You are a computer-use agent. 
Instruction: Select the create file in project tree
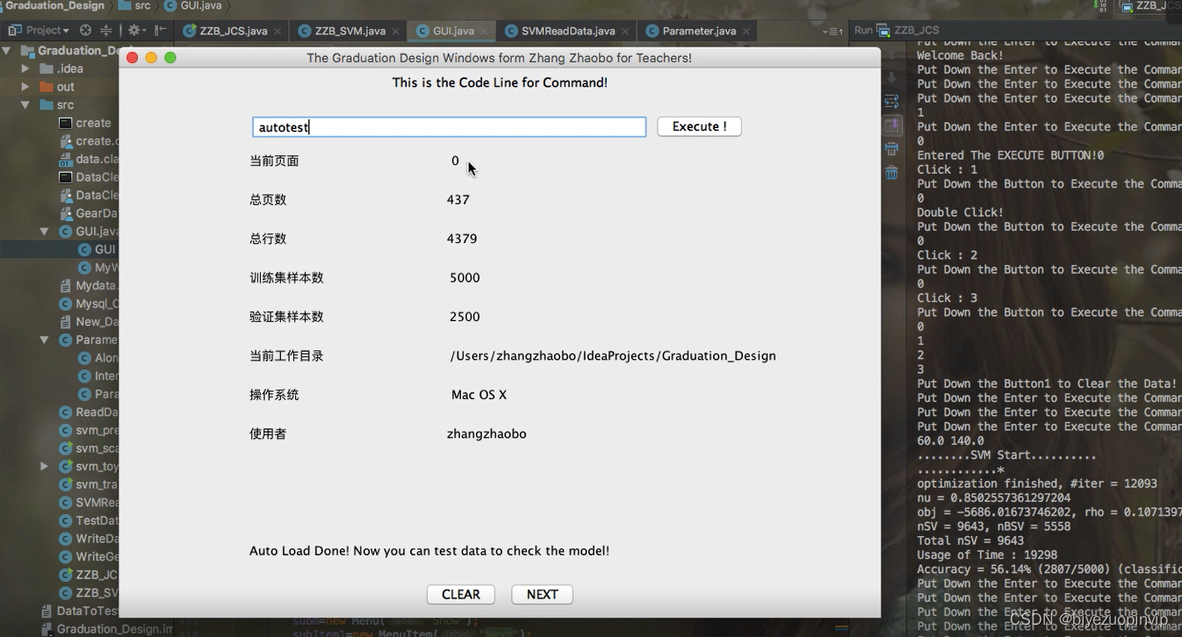[x=85, y=123]
